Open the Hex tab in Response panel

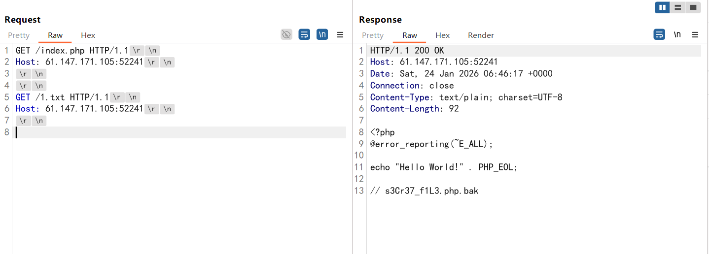point(443,35)
